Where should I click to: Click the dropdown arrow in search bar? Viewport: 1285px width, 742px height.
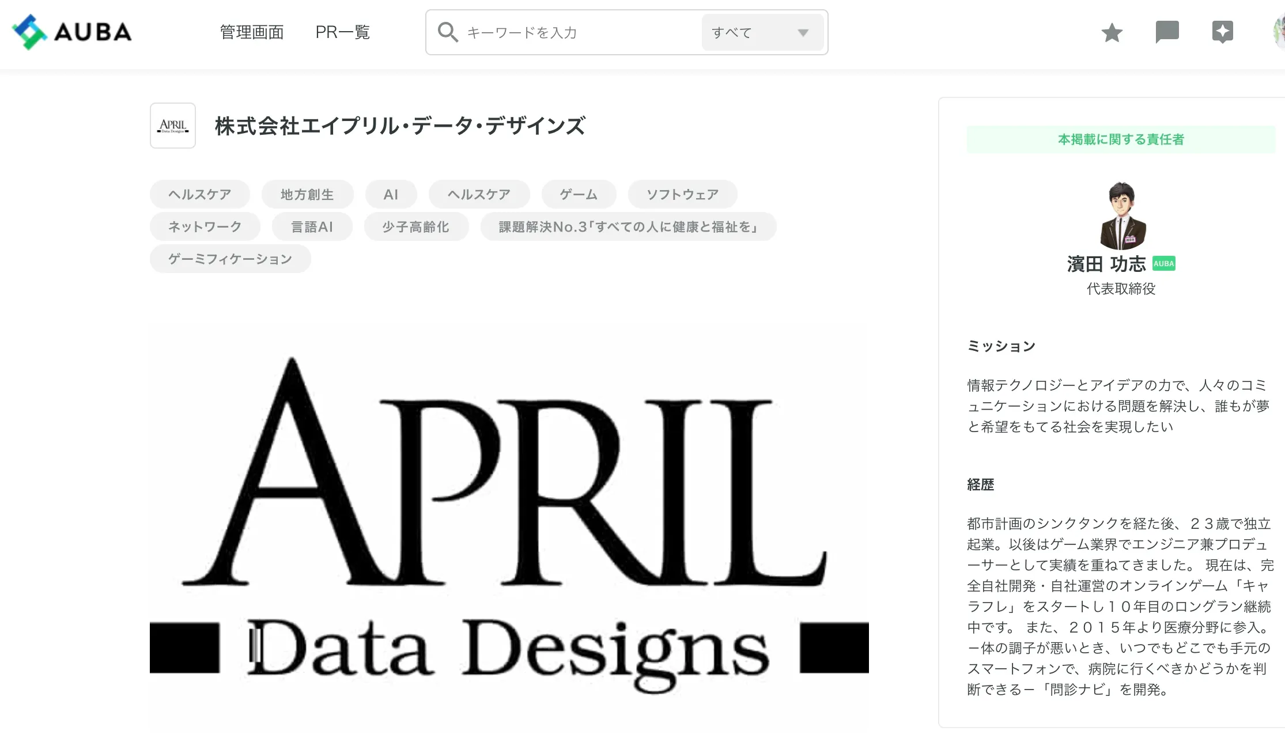pyautogui.click(x=803, y=33)
